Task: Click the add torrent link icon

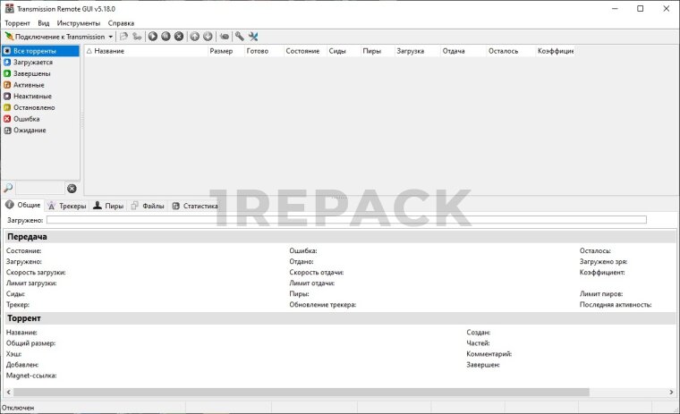Action: [137, 37]
